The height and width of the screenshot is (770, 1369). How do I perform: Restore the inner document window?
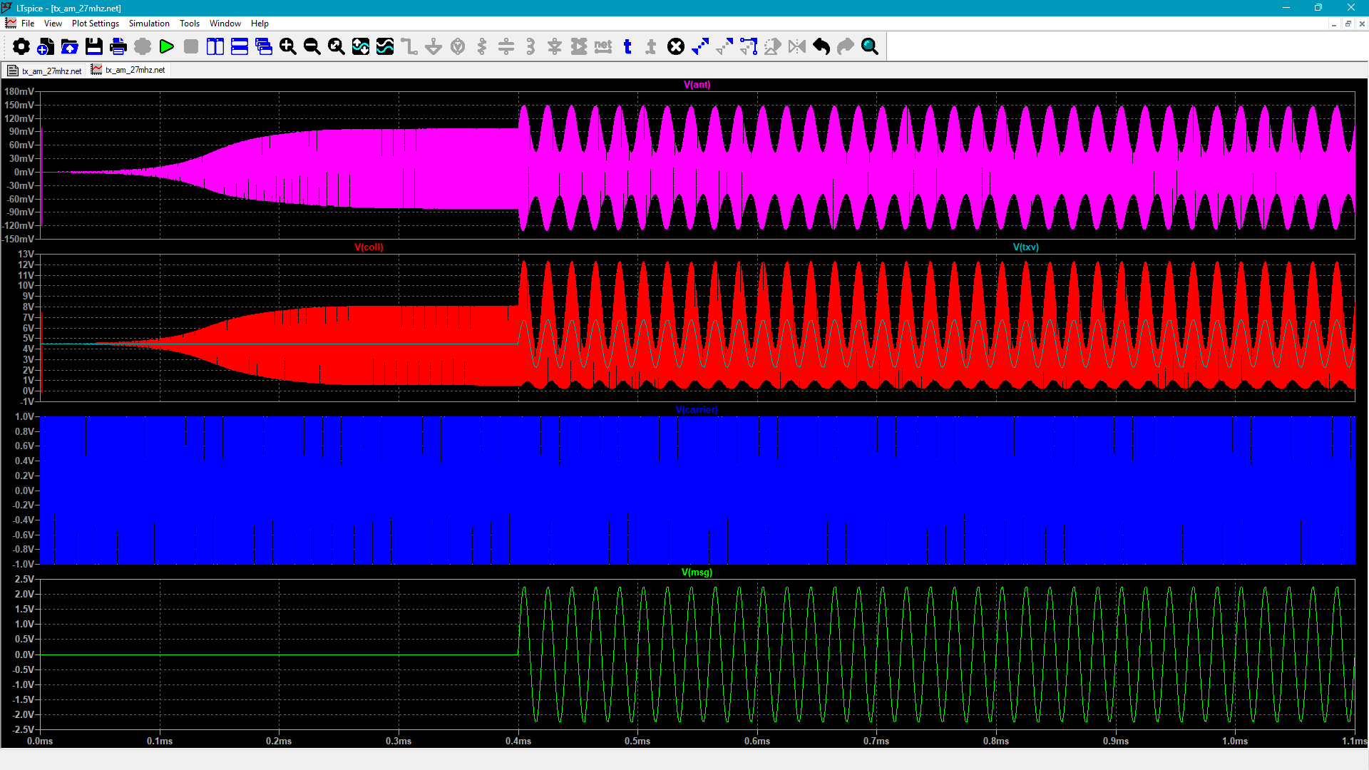tap(1348, 24)
